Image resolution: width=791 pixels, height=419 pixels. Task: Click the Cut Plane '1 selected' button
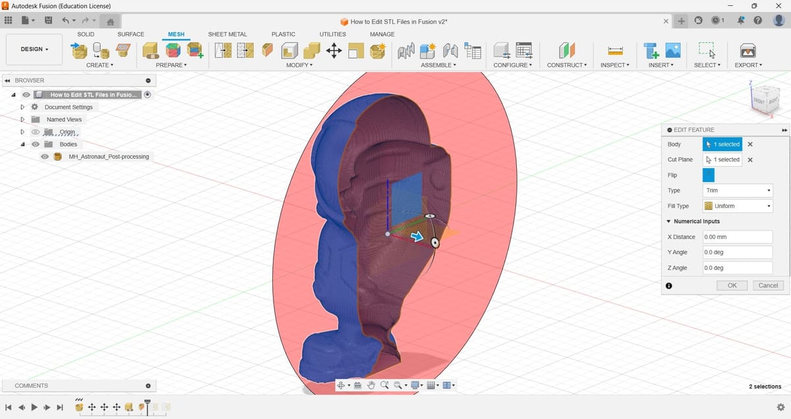click(x=722, y=159)
